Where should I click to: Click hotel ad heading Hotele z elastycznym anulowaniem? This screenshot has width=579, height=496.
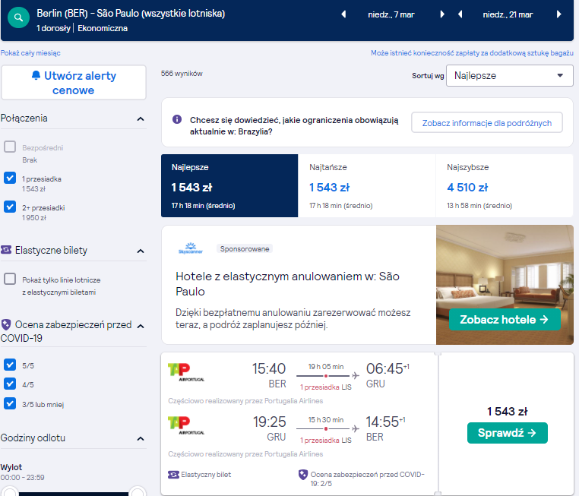coord(287,284)
